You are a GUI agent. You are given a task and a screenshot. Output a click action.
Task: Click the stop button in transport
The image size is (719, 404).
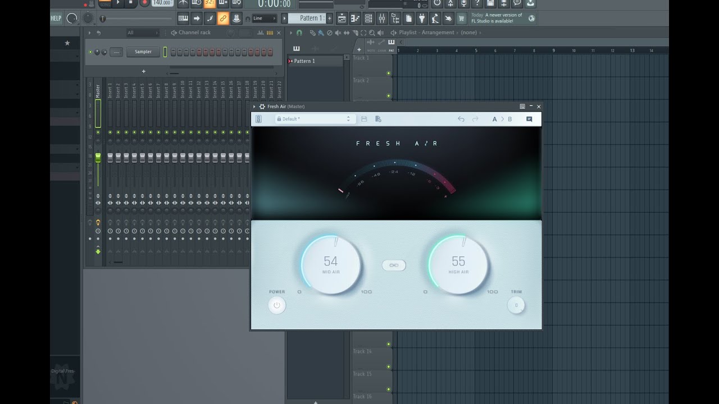[x=130, y=3]
